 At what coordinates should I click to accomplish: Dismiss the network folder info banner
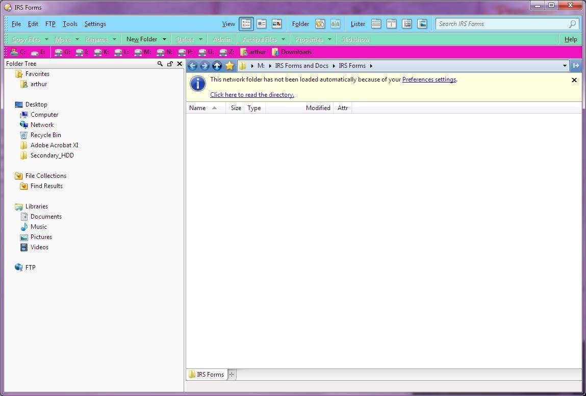point(574,80)
